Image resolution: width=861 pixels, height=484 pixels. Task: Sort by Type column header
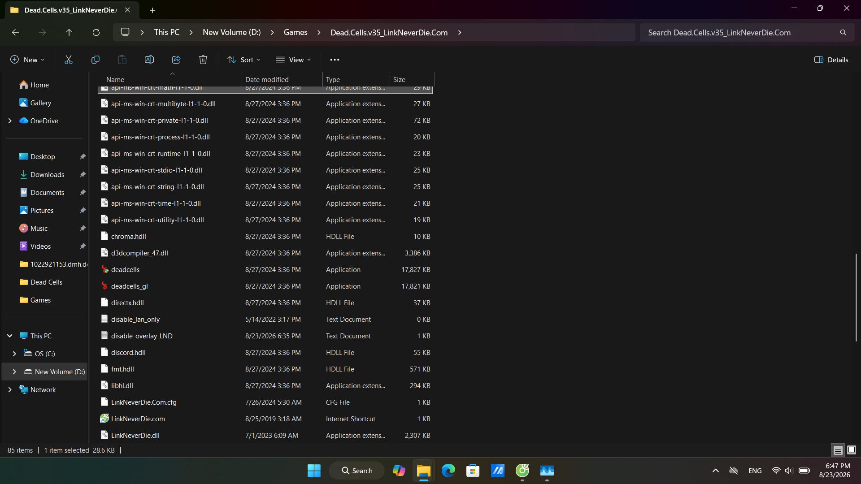pos(356,79)
